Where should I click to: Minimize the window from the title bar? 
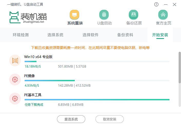pos(166,4)
